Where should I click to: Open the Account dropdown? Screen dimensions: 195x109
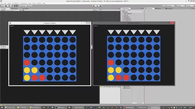click(170, 6)
